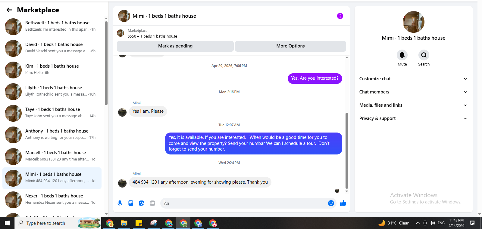The height and width of the screenshot is (229, 482).
Task: Focus the Aa message input field
Action: 244,203
